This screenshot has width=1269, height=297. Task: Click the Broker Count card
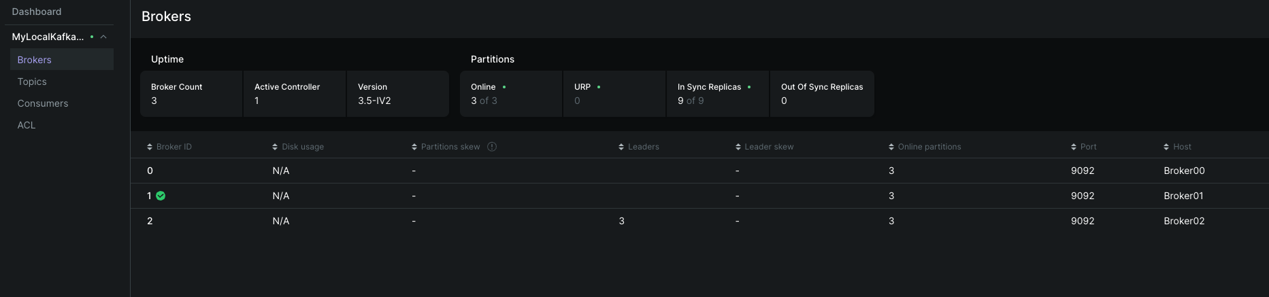click(x=191, y=94)
